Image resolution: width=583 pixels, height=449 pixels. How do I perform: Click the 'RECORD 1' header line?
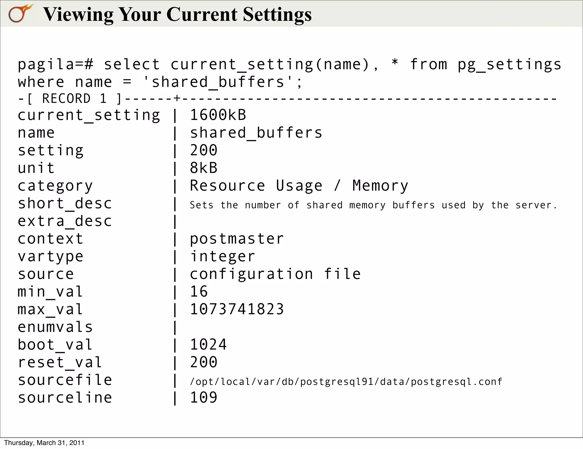(x=75, y=99)
